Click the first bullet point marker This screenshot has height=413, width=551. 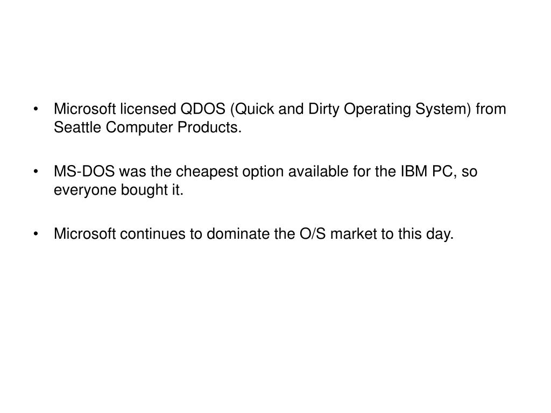tap(36, 110)
